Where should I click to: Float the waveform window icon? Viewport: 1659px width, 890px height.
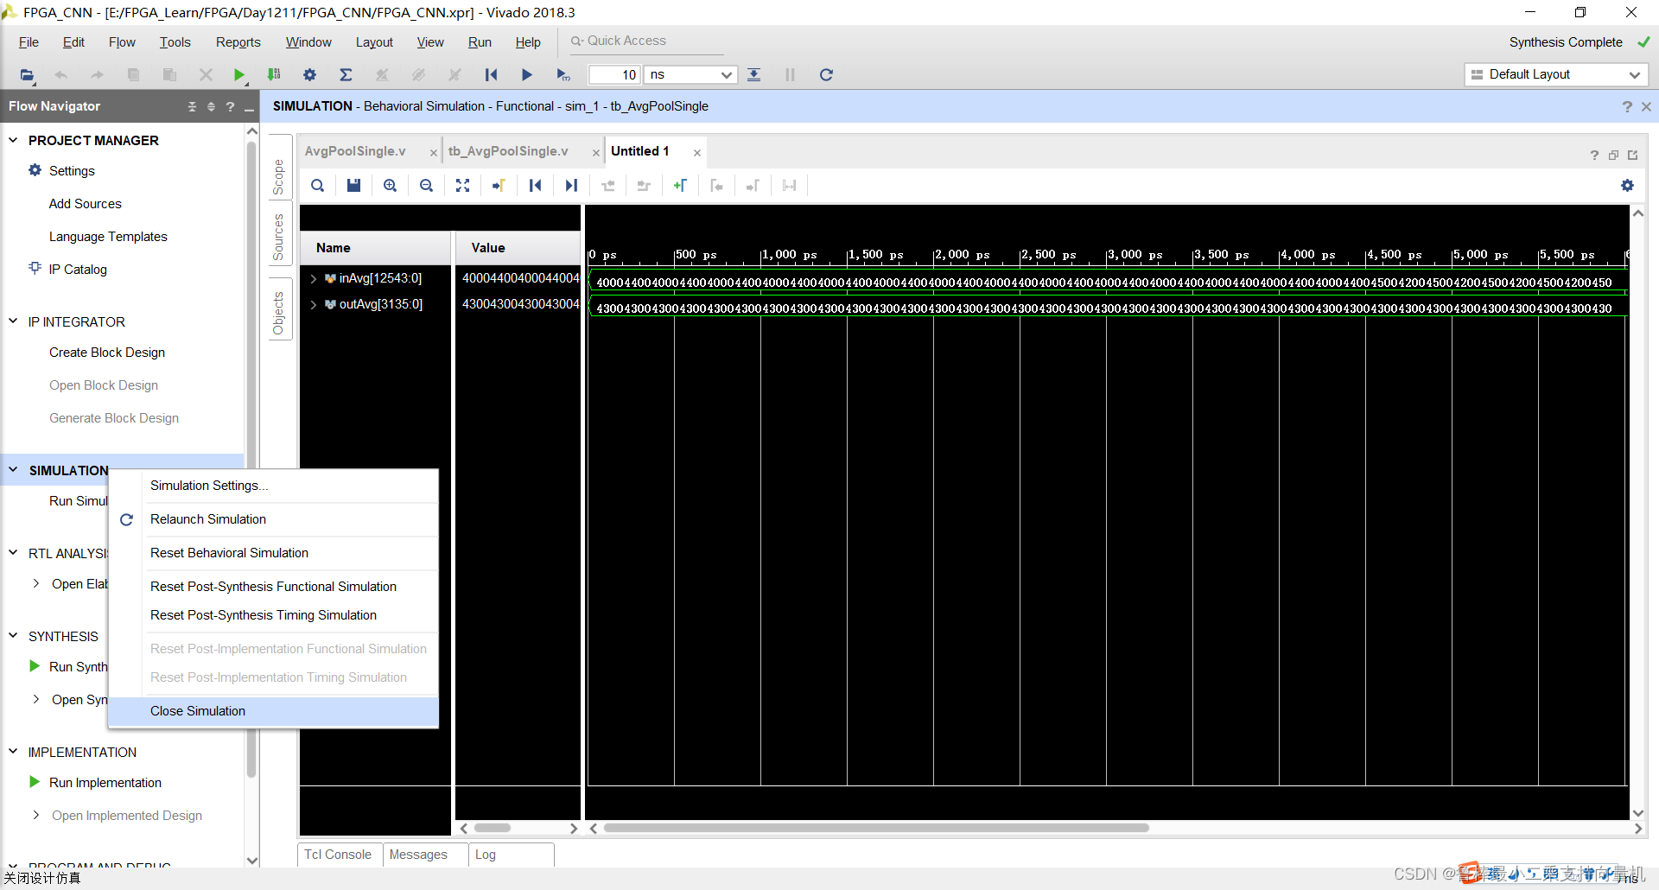coord(1613,156)
